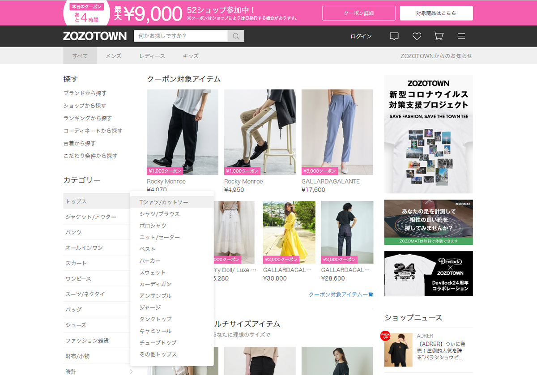Choose ポロシャツ in submenu
Viewport: 537px width, 375px height.
172,226
